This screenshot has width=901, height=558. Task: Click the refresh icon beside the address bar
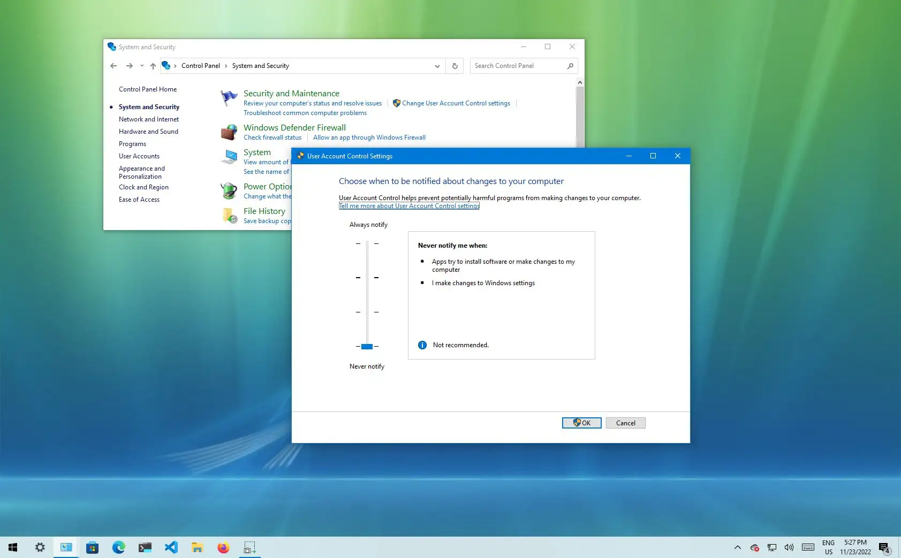pyautogui.click(x=455, y=65)
